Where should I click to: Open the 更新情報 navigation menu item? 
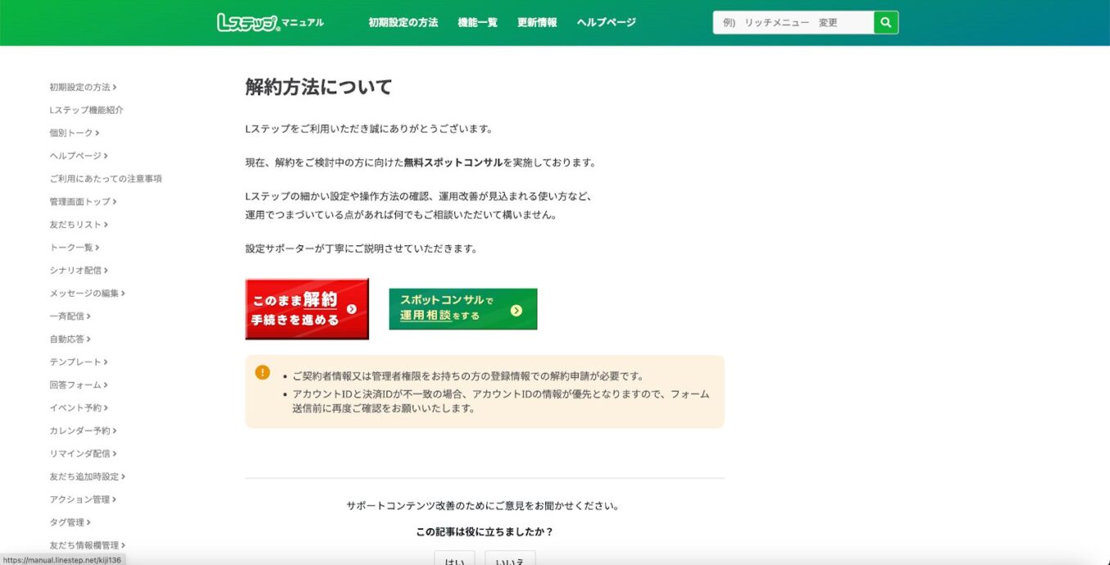click(536, 22)
